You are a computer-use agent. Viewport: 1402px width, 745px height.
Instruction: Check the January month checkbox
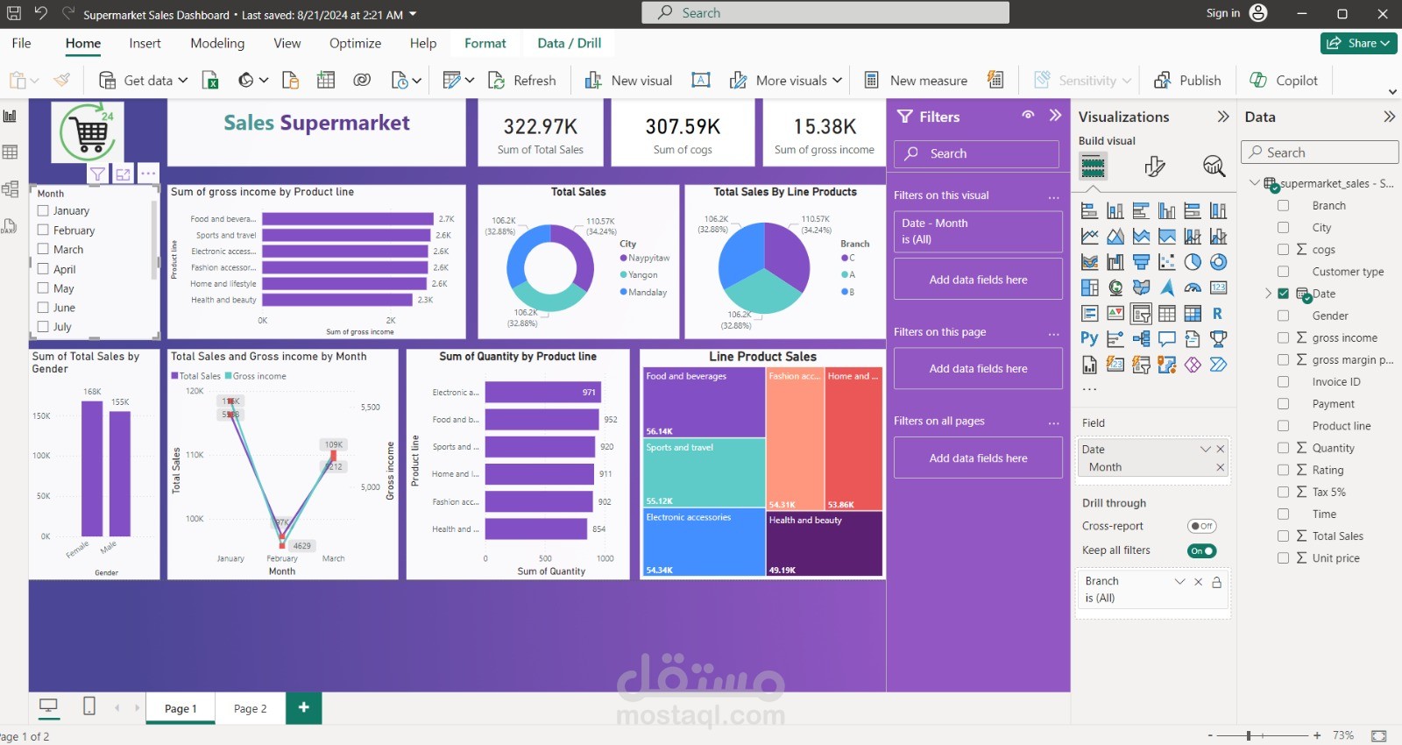pos(43,210)
